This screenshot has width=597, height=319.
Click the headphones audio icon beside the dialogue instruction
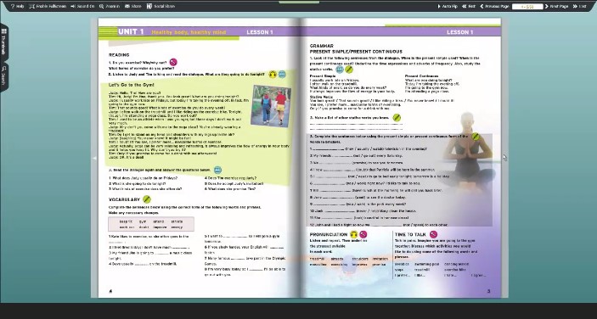tap(273, 75)
